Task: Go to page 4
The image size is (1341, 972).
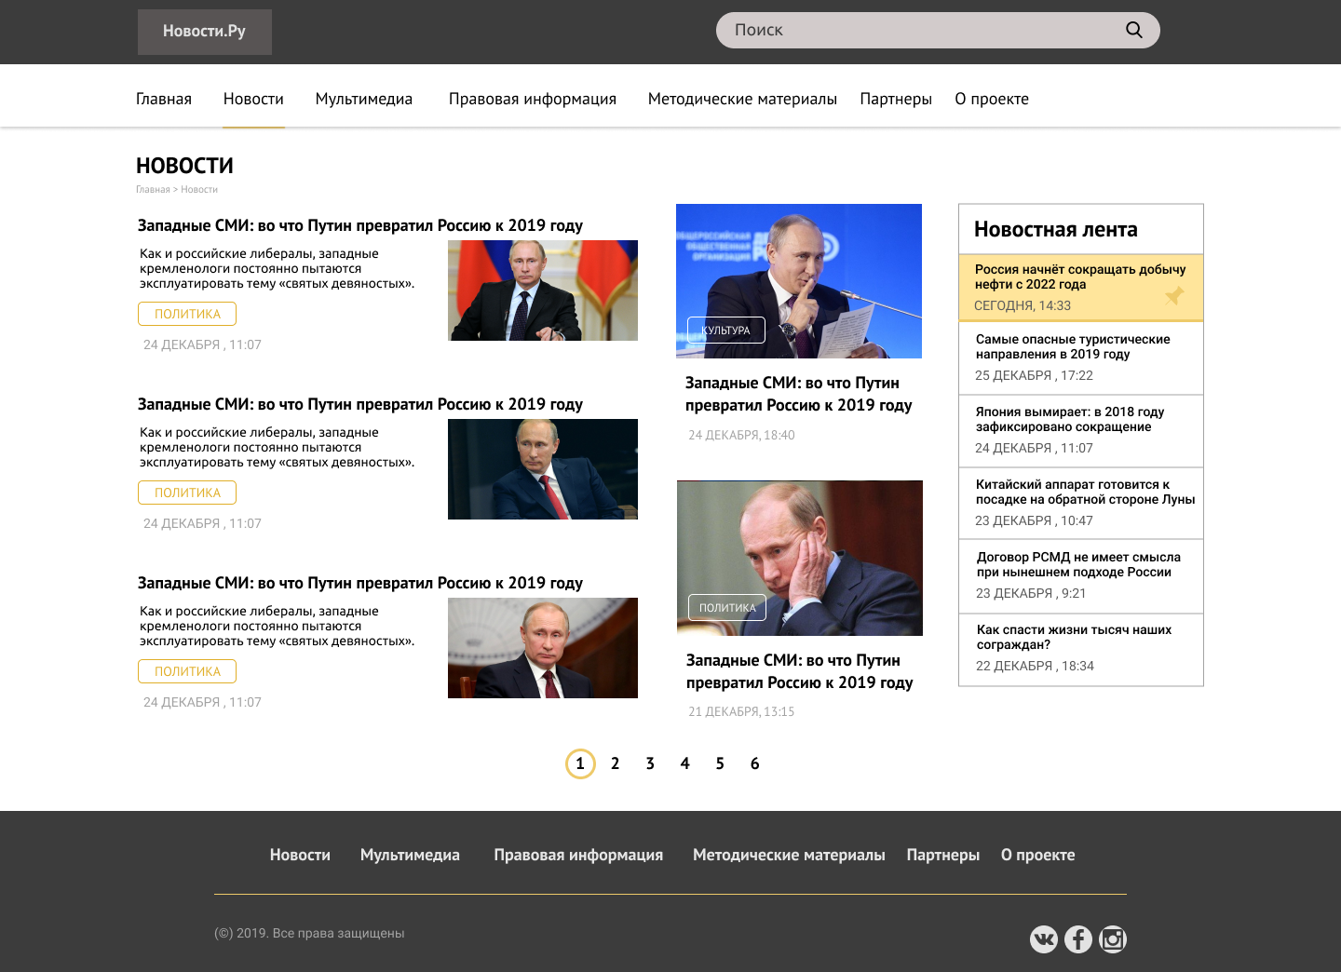Action: click(684, 763)
